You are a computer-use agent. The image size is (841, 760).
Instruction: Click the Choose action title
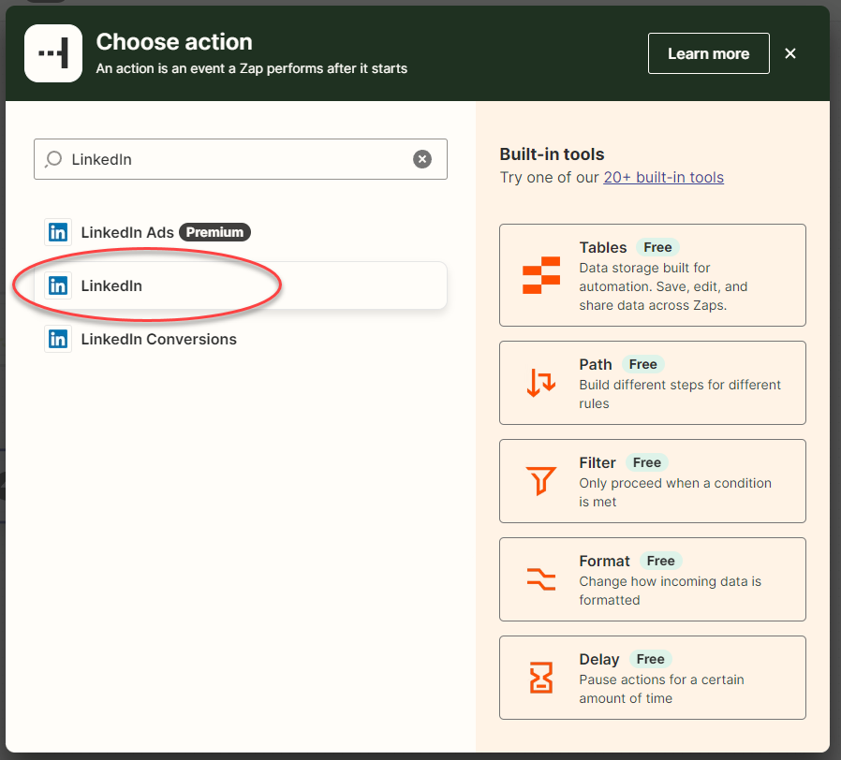point(174,42)
